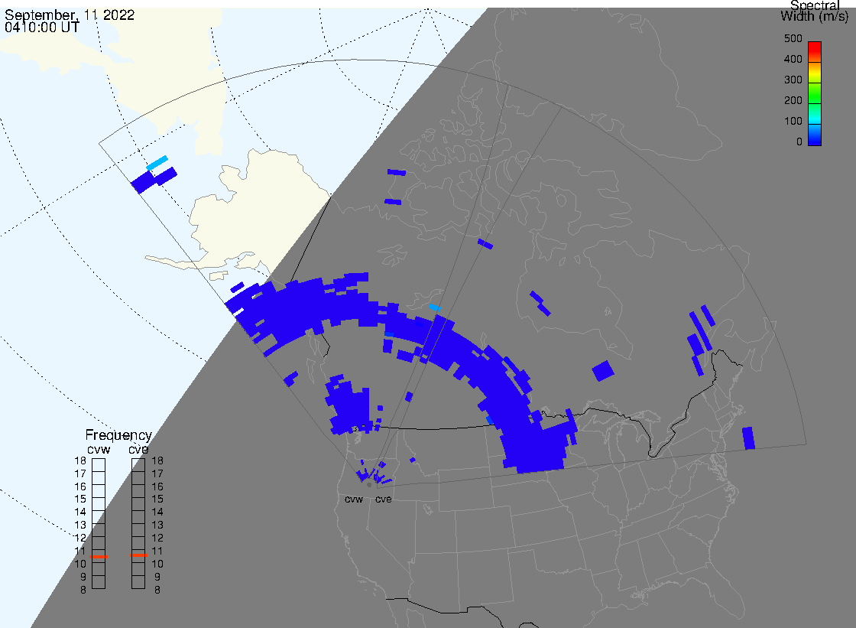Click the 300 label on color scale
The width and height of the screenshot is (856, 628).
tap(793, 80)
